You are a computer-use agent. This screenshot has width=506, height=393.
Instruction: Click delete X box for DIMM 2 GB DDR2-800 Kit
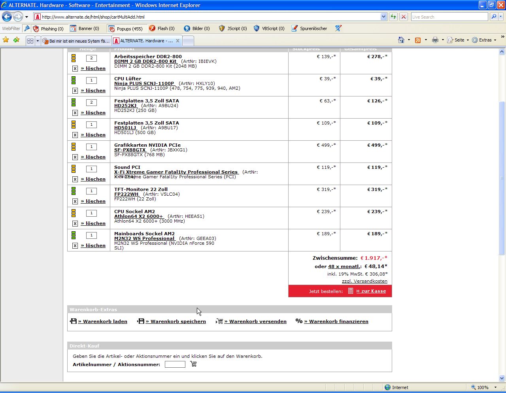(75, 68)
